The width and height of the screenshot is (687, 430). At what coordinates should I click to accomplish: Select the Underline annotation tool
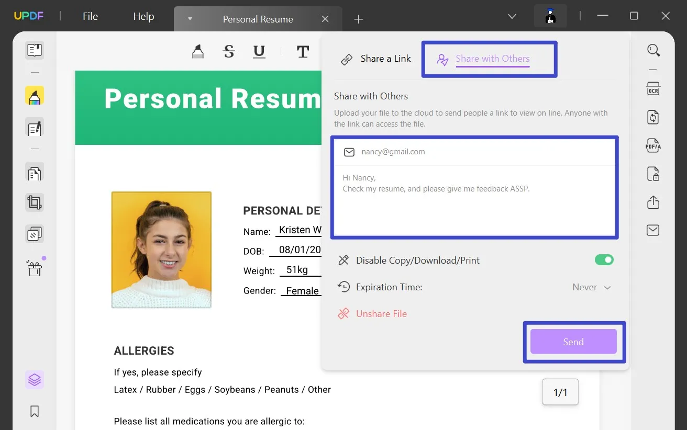[x=259, y=51]
